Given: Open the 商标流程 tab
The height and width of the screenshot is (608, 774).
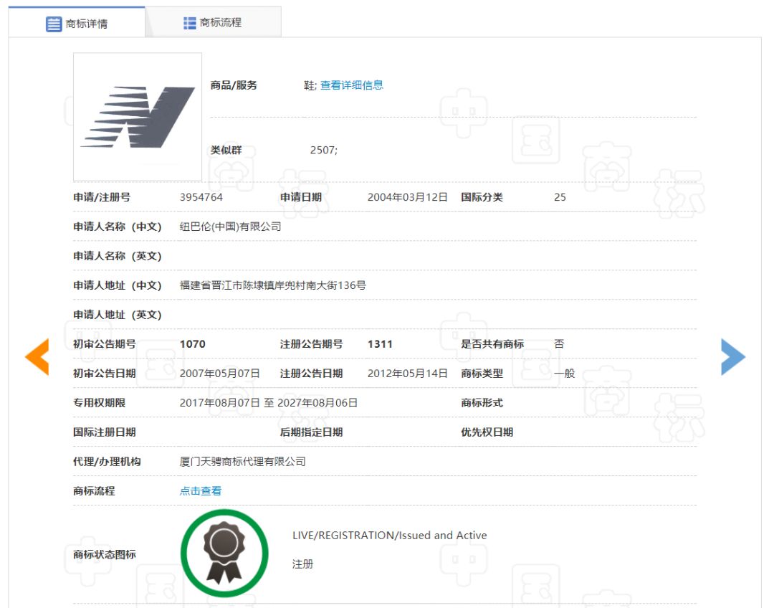Looking at the screenshot, I should coord(214,22).
